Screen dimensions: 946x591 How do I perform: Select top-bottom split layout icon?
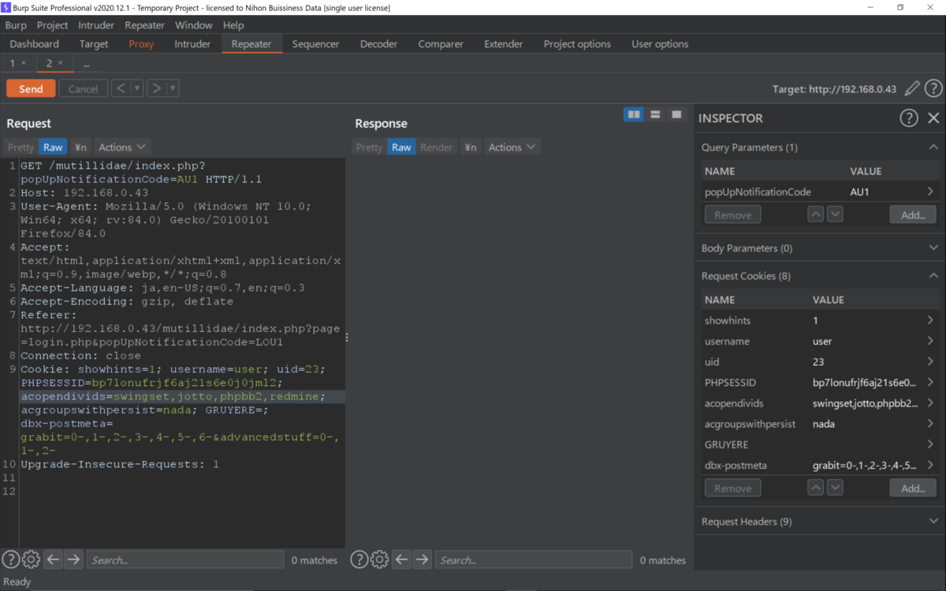coord(655,115)
